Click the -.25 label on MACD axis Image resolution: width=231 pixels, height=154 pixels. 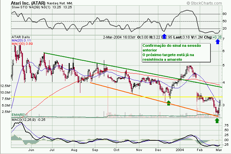(x=225, y=145)
